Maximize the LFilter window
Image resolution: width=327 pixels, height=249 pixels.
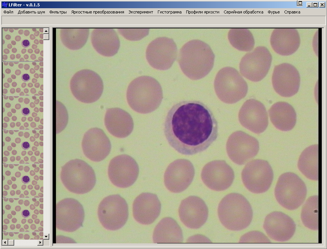pyautogui.click(x=315, y=4)
